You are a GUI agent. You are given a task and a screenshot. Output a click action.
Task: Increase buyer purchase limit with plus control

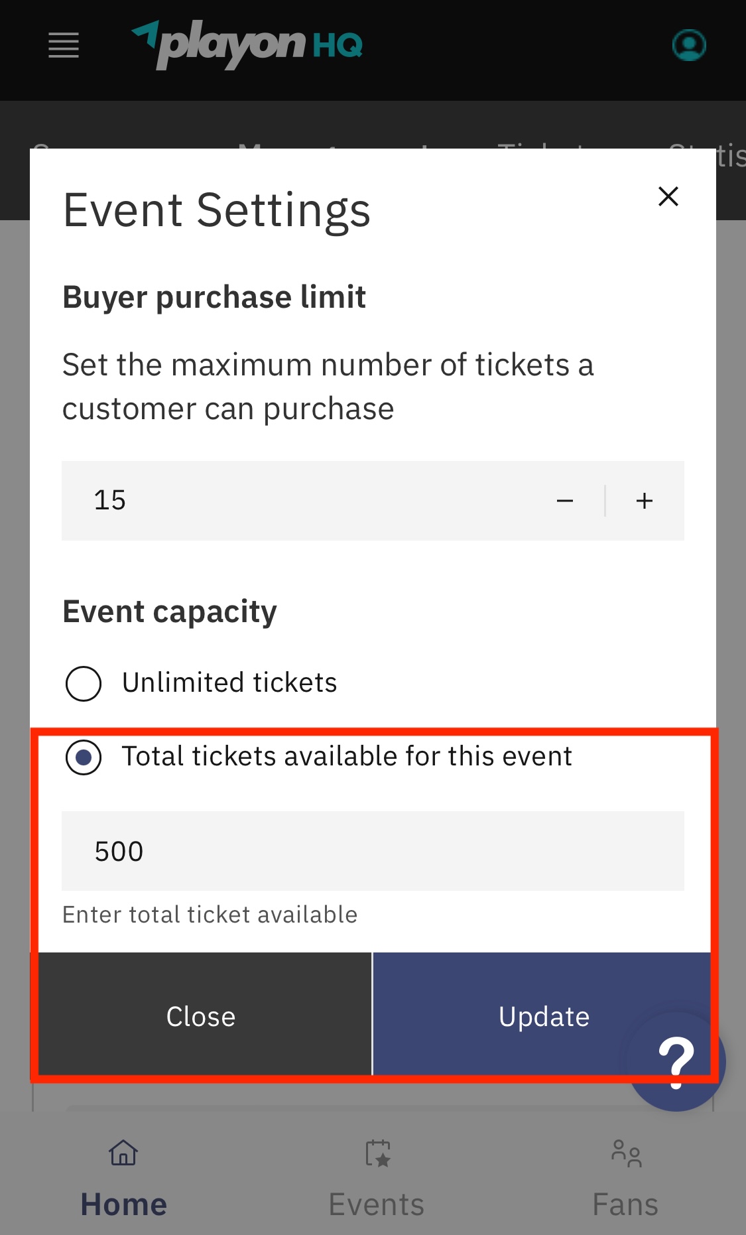[x=643, y=501]
